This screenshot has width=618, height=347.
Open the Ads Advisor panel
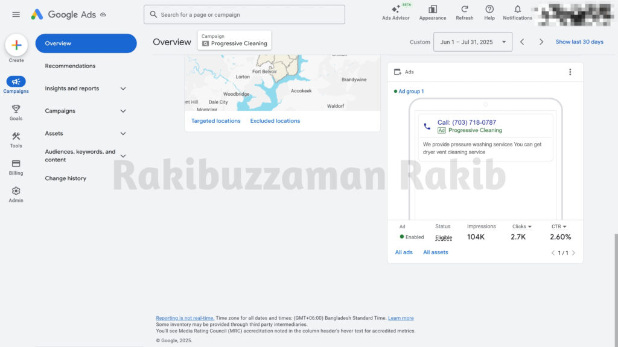click(395, 14)
